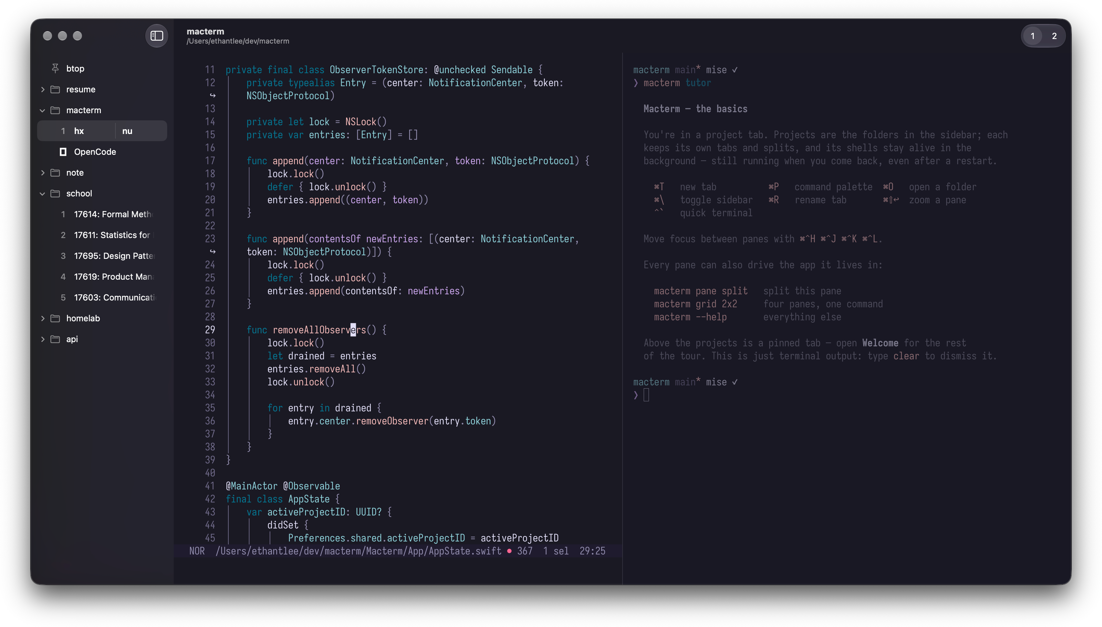This screenshot has height=627, width=1102.
Task: Expand the homelab project folder
Action: coord(43,318)
